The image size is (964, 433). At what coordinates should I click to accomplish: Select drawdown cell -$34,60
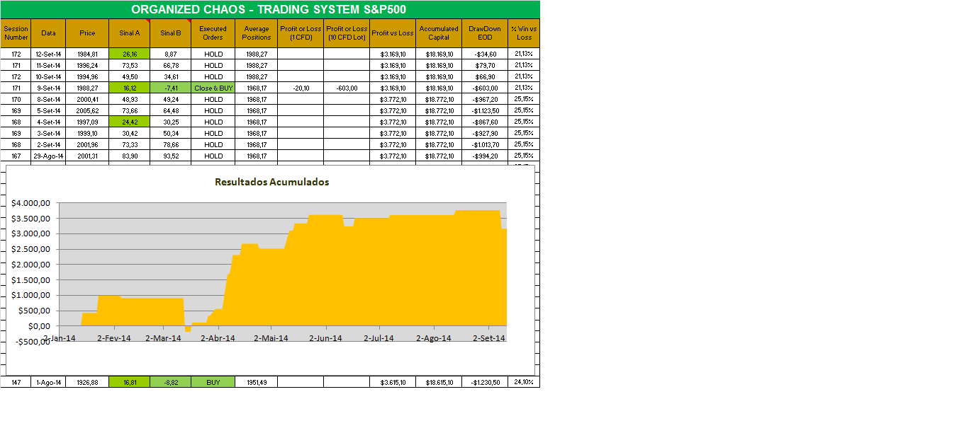click(485, 54)
